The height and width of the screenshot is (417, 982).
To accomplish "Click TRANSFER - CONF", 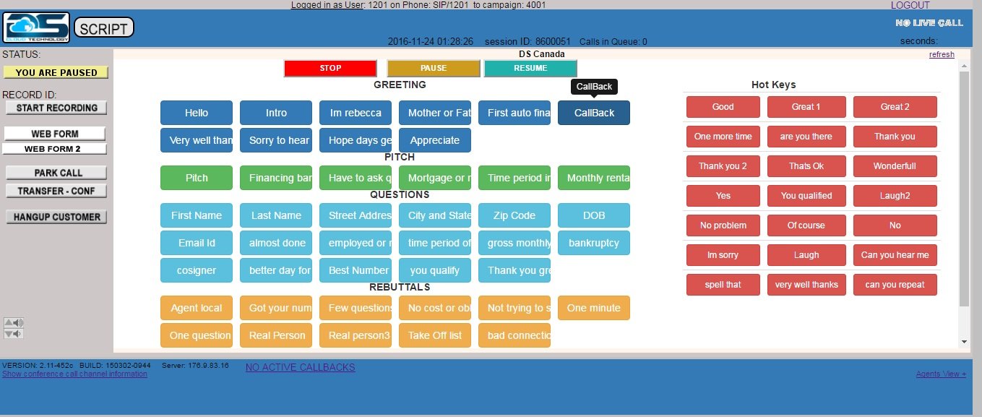I will (x=56, y=191).
